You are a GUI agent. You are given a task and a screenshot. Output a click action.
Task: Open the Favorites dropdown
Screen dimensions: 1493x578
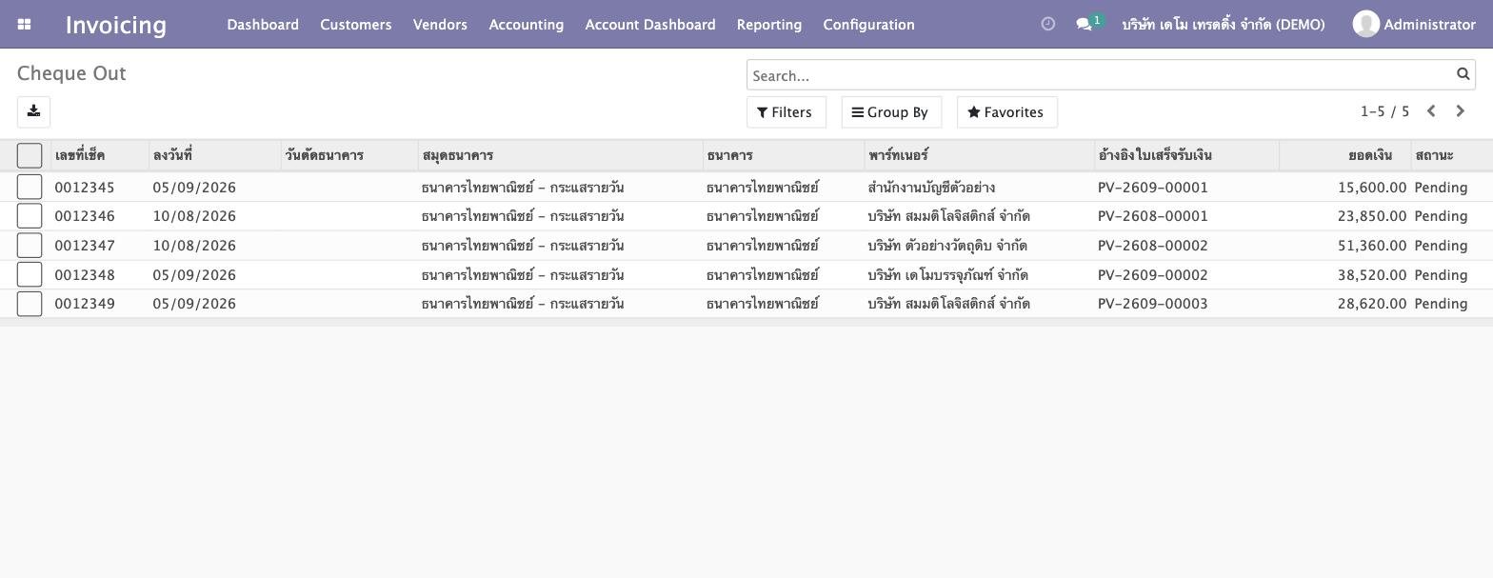point(1006,112)
